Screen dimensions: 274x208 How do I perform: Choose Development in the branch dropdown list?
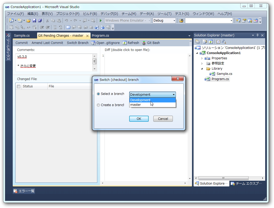click(x=152, y=100)
